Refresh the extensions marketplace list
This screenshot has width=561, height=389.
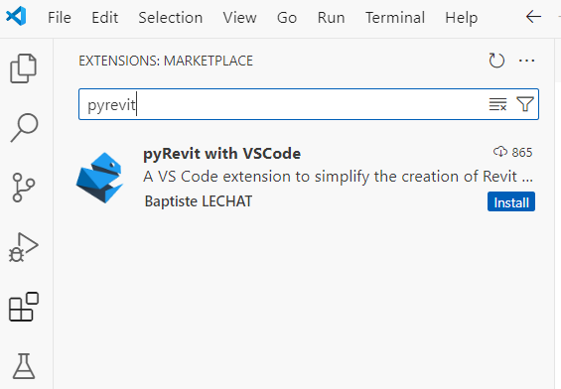(496, 61)
